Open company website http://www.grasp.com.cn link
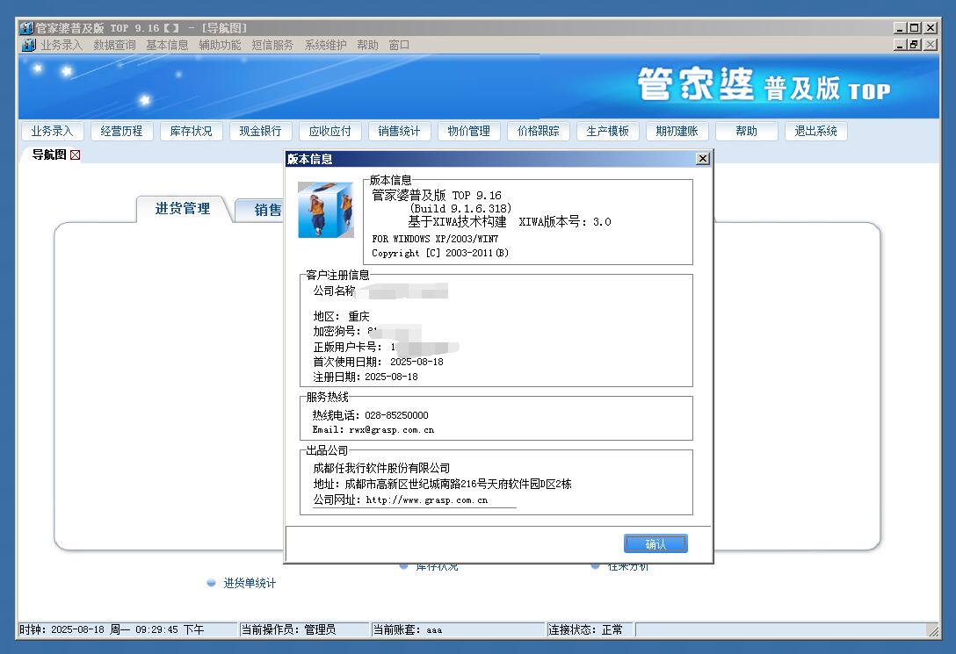956x654 pixels. [x=427, y=500]
